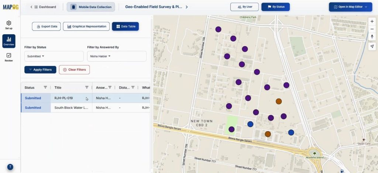Expand the Filter by Status dropdown

(x=54, y=56)
